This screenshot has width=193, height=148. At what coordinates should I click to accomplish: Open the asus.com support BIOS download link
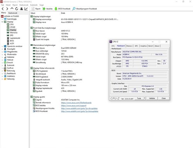click(73, 106)
